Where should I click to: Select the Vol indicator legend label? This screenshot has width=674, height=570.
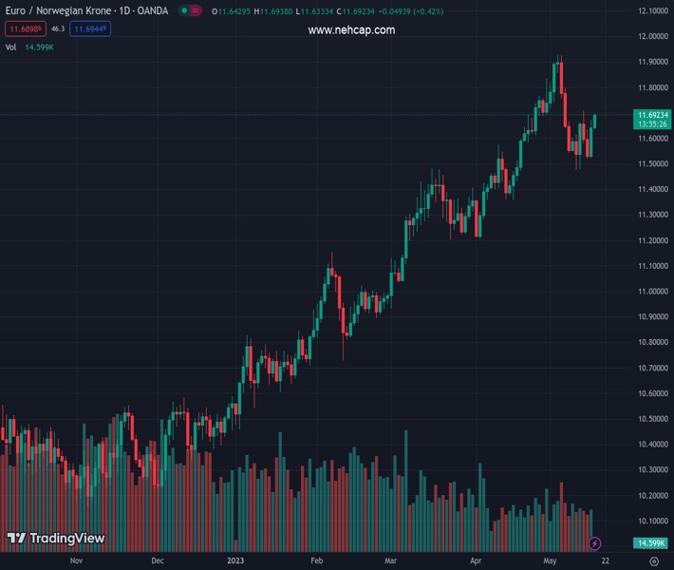11,47
